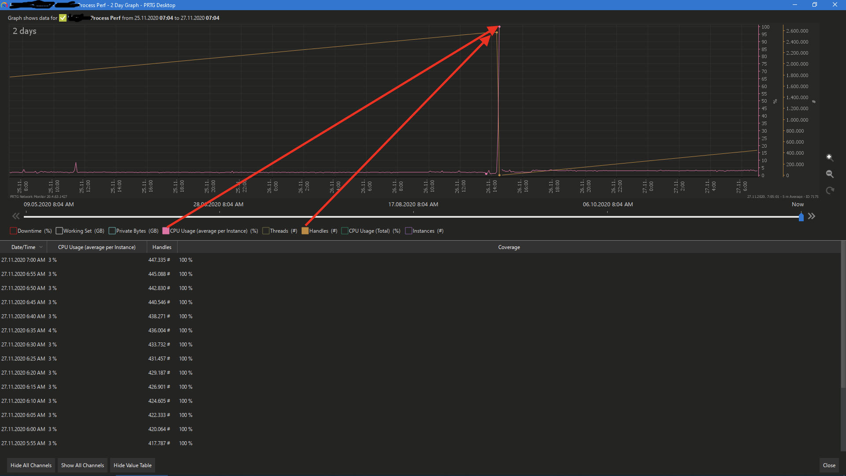
Task: Restore down the PRTG Desktop window
Action: [815, 5]
